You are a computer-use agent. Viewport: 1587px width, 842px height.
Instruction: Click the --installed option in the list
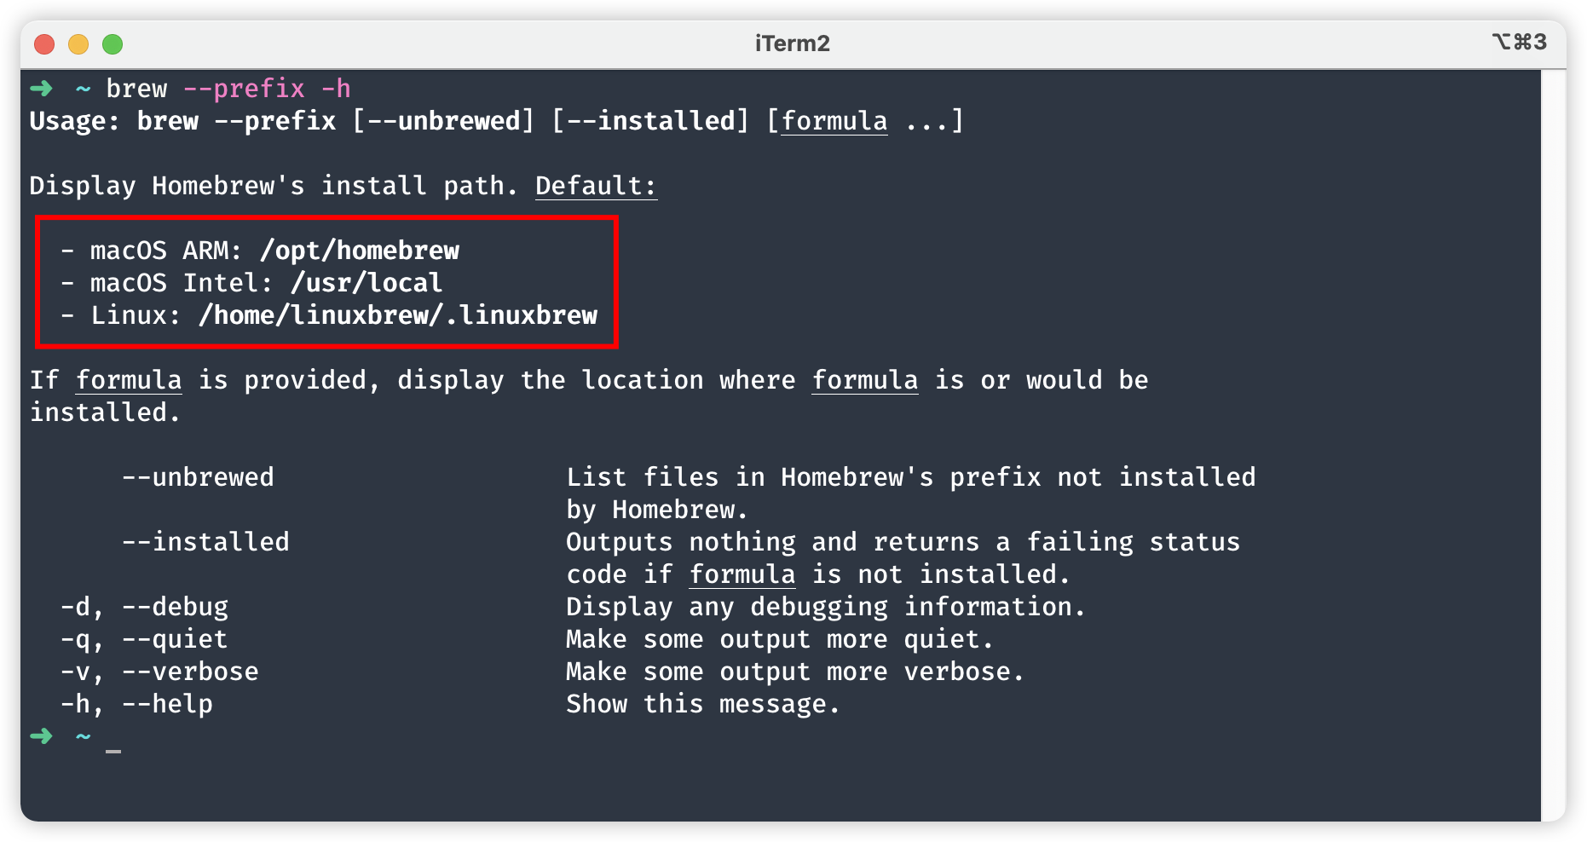coord(205,542)
